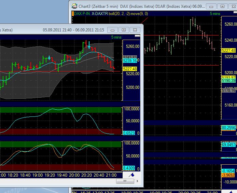Click the 'X-DAXTR' label in Chart3
The image size is (237, 193).
100,14
